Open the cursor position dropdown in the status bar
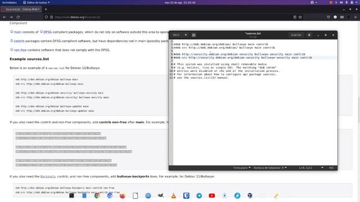 322,168
